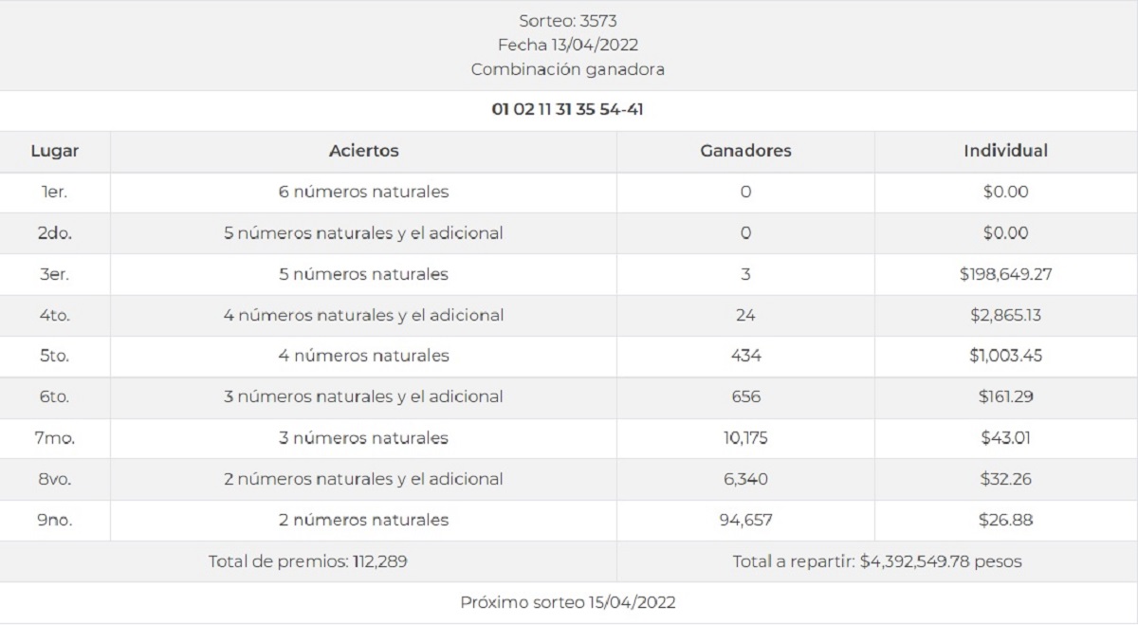
Task: Click the Sorteo: 3573 heading text
Action: tap(569, 20)
